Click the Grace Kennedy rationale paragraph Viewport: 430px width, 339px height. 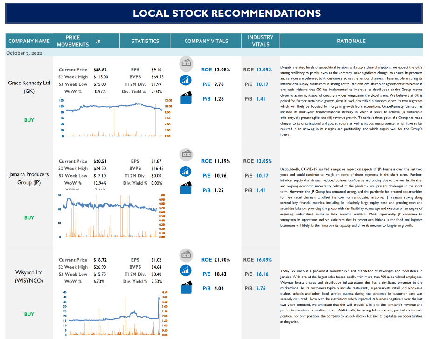coord(351,101)
